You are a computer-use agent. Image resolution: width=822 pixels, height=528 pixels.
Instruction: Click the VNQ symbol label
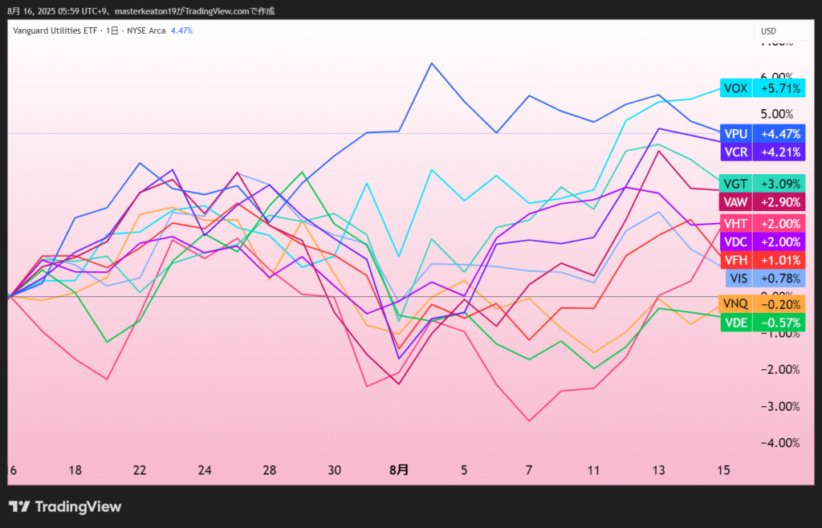[x=736, y=303]
